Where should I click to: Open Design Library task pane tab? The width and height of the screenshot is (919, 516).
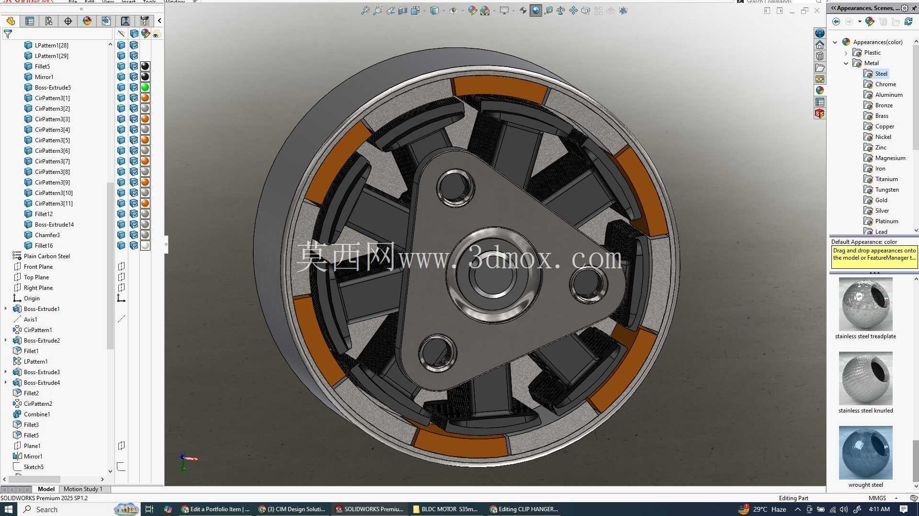pyautogui.click(x=820, y=56)
